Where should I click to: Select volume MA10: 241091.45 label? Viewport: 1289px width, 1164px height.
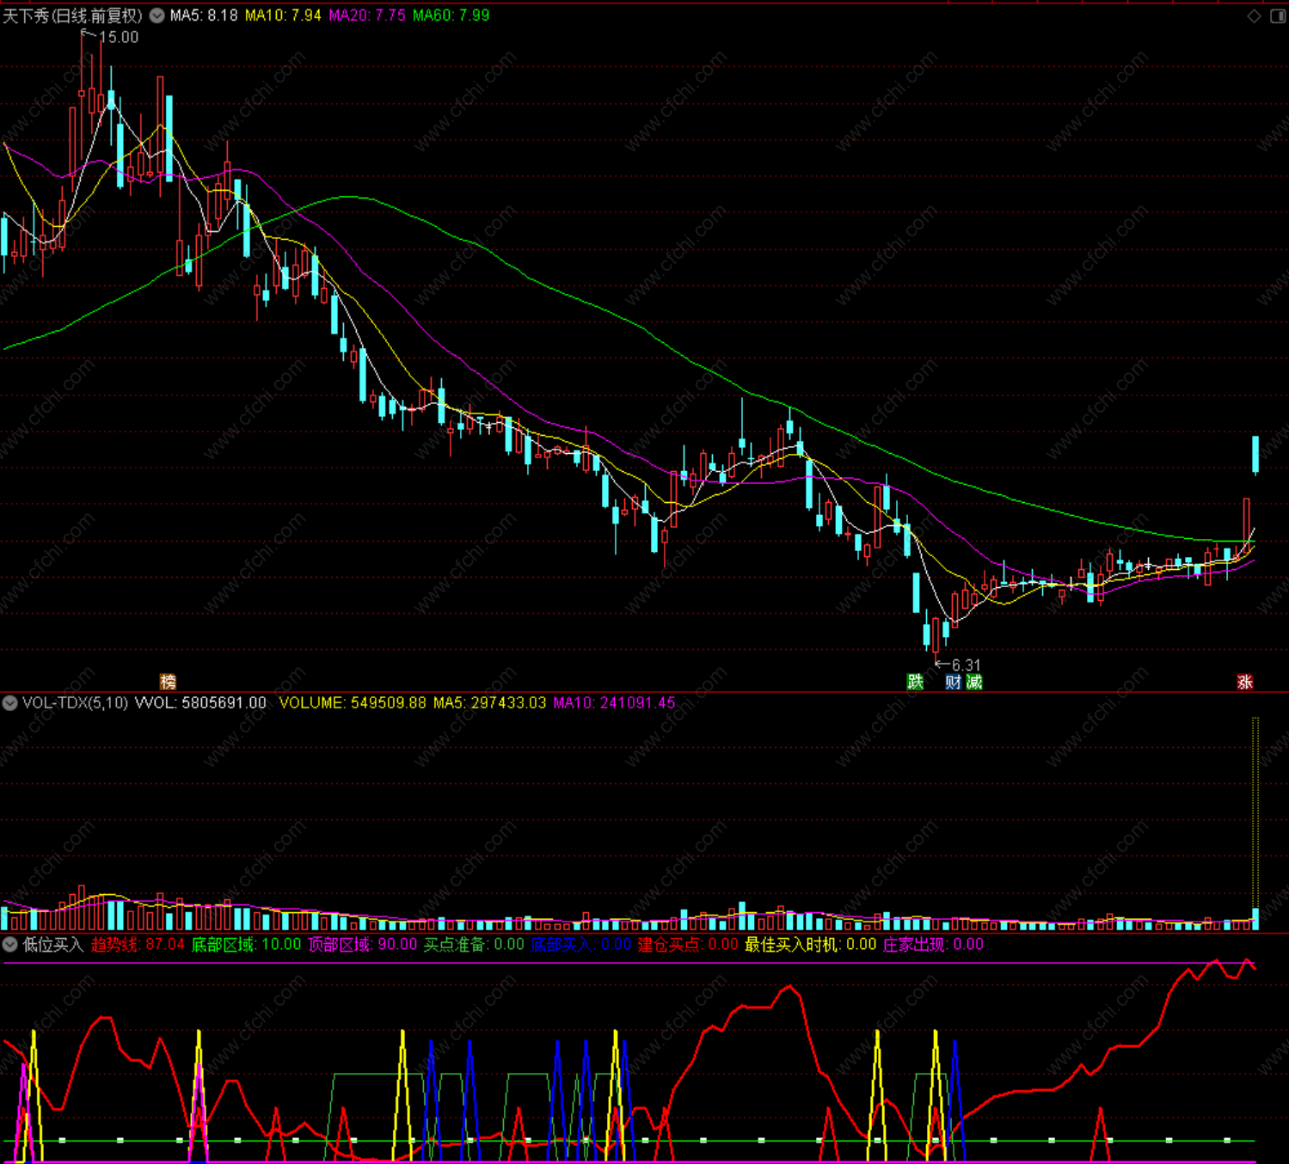pos(614,702)
